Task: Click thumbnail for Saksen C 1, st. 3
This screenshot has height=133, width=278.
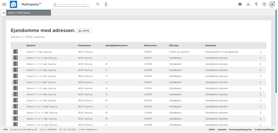Action: click(x=15, y=58)
